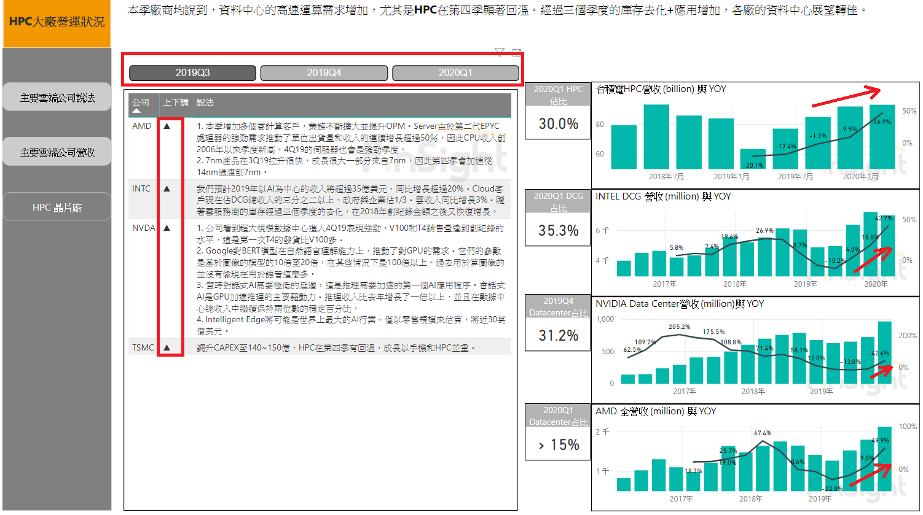This screenshot has height=515, width=923.
Task: Click the up-triangle indicator in NVDA row
Action: pyautogui.click(x=167, y=228)
